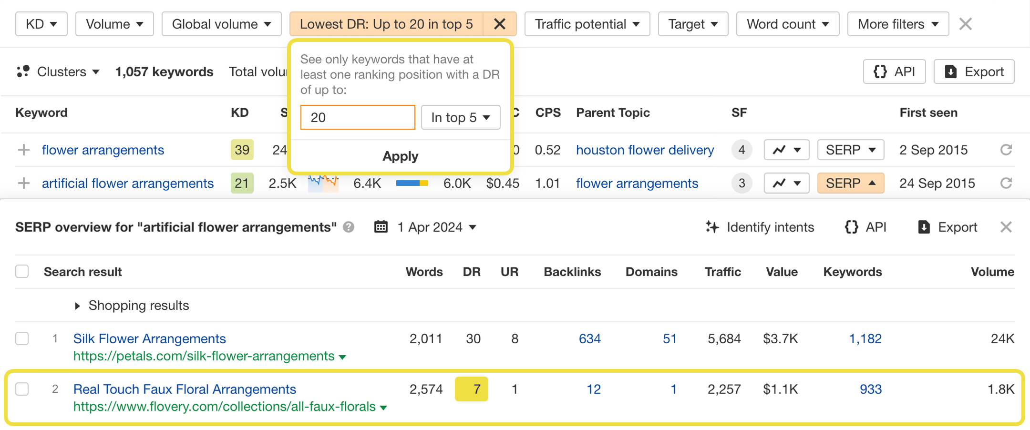Refresh data for the "flower arrangements" keyword

tap(1006, 150)
